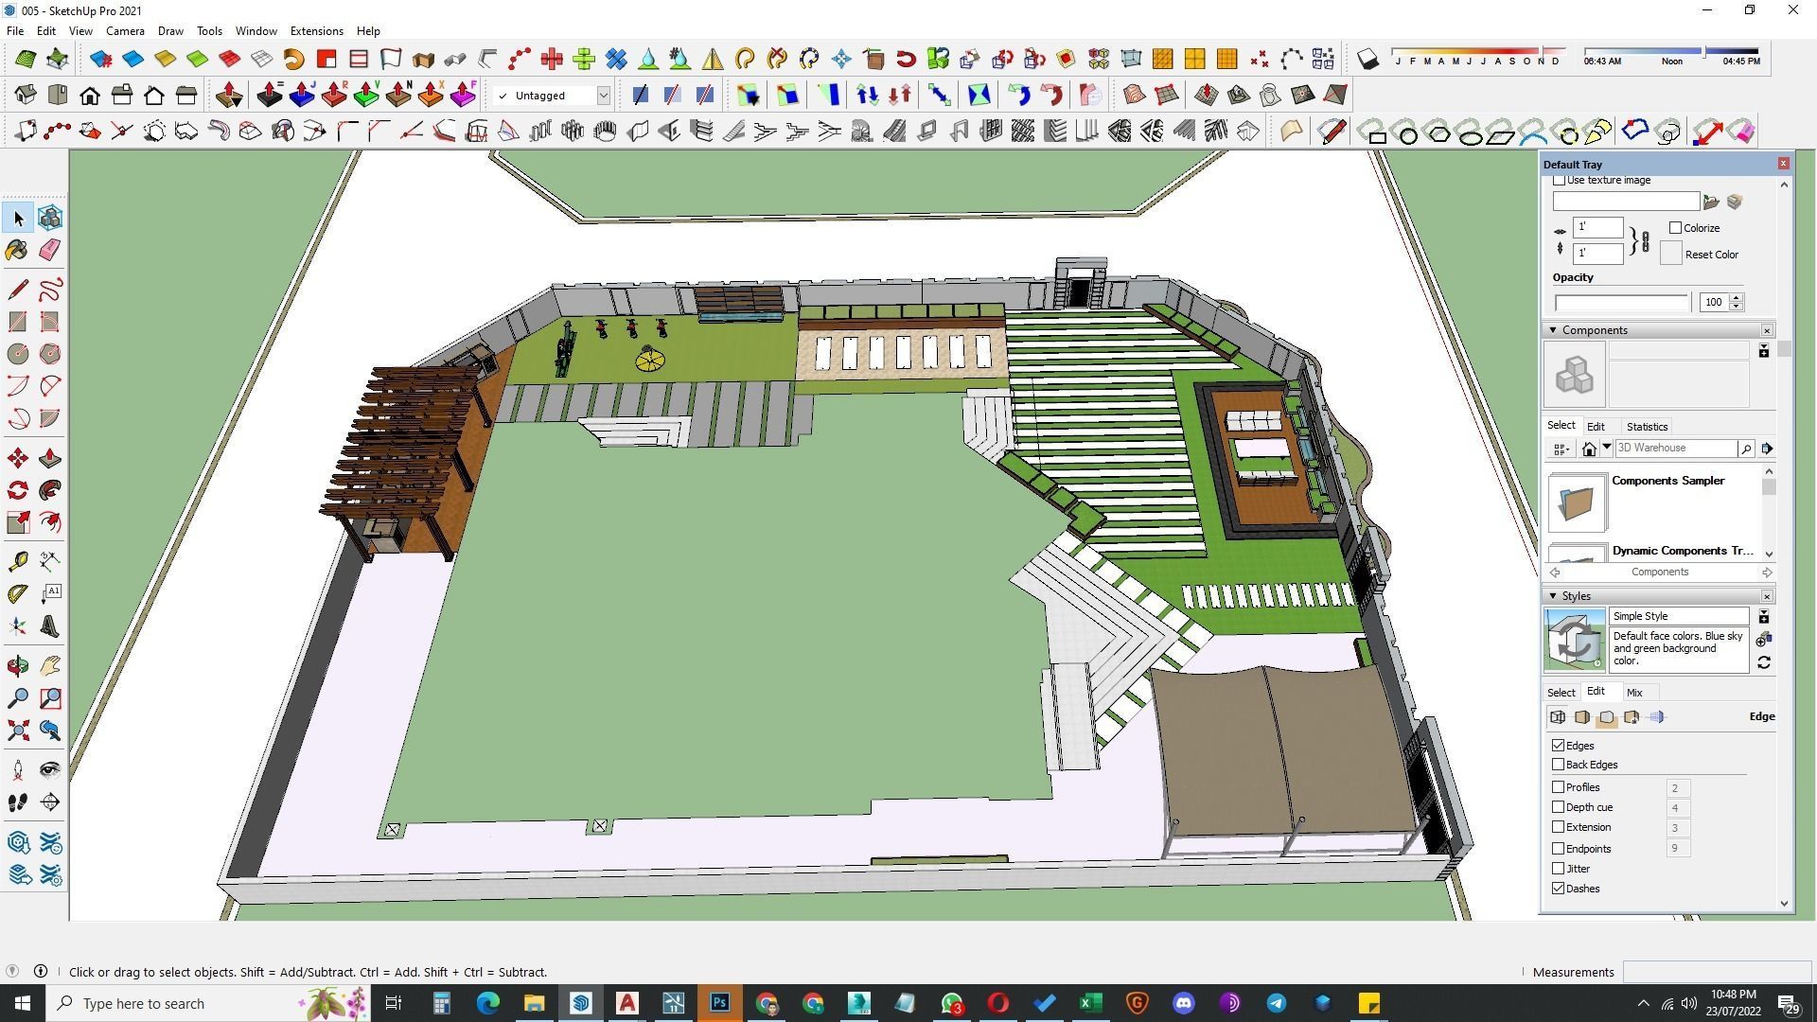Select the Protractor tool
Image resolution: width=1817 pixels, height=1022 pixels.
18,594
